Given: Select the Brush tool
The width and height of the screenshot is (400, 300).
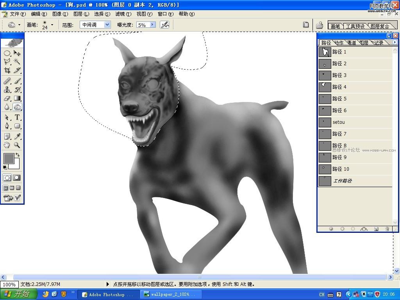Looking at the screenshot, I should point(17,81).
